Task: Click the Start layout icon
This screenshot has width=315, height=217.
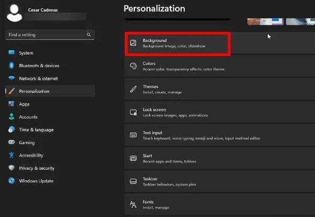Action: click(133, 158)
